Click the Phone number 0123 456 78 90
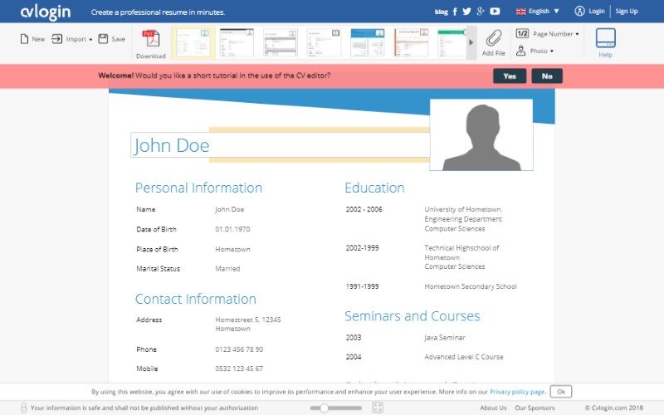 click(239, 349)
